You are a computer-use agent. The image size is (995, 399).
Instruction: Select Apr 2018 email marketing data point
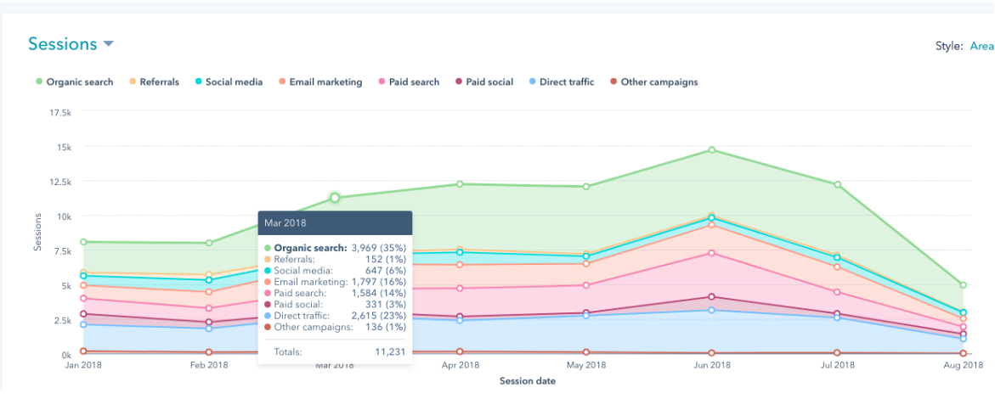(460, 265)
